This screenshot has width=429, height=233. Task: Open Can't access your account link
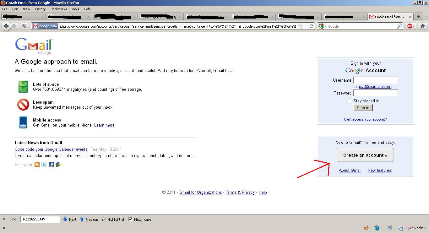point(365,119)
